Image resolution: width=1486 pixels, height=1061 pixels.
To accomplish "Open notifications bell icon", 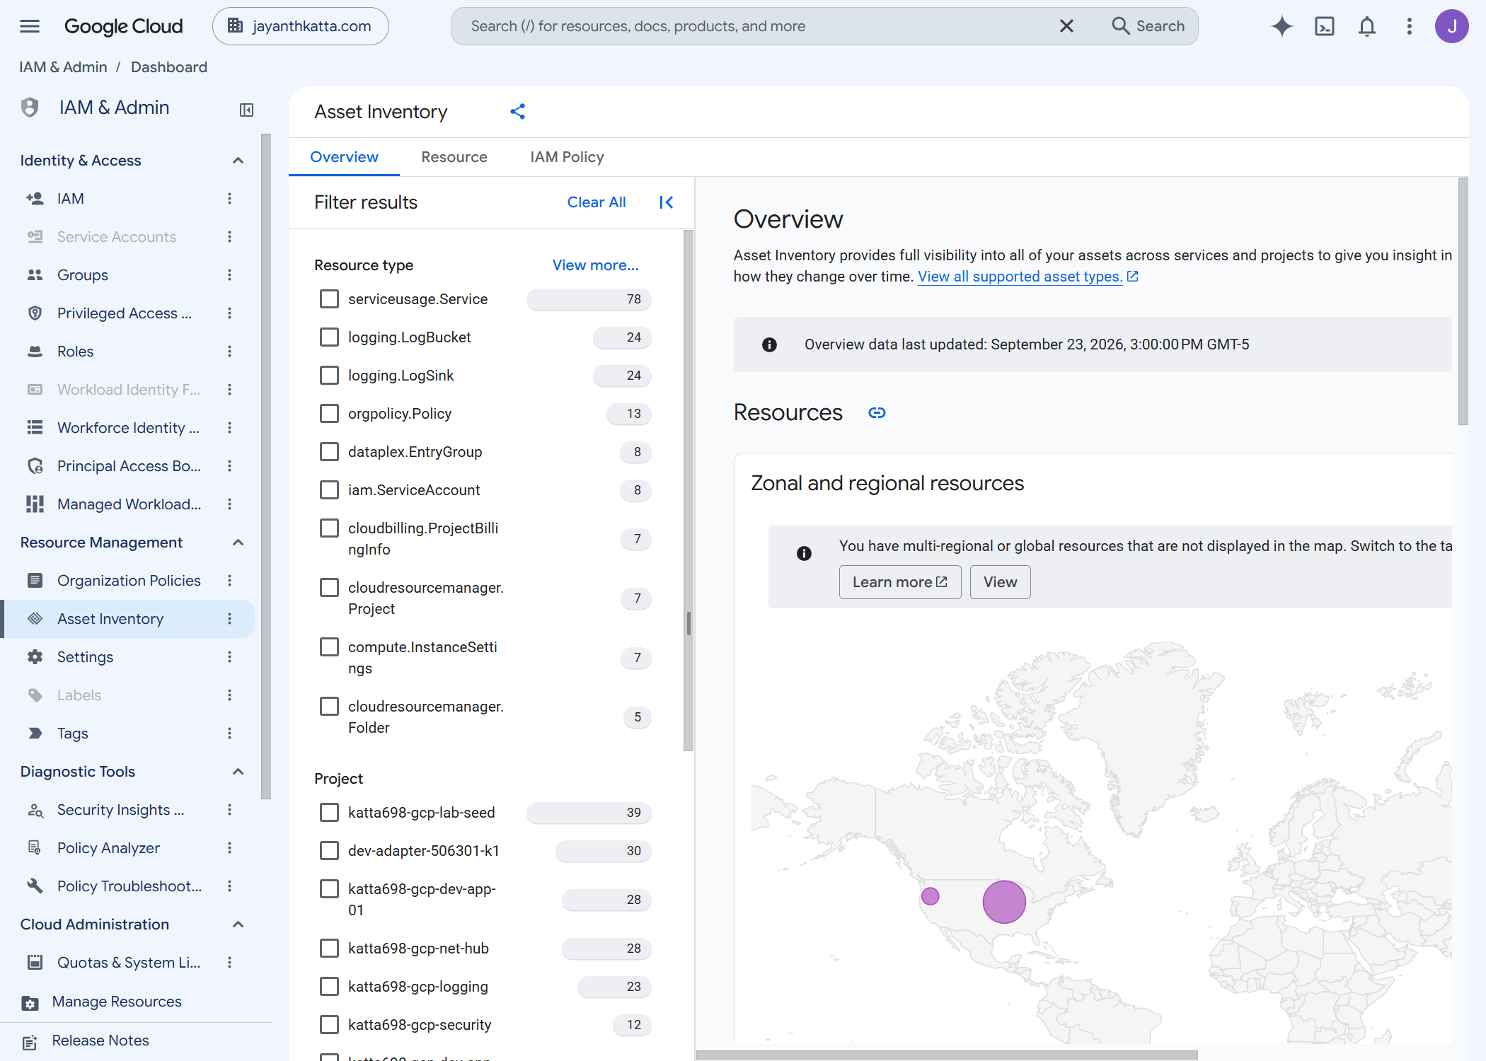I will 1366,26.
